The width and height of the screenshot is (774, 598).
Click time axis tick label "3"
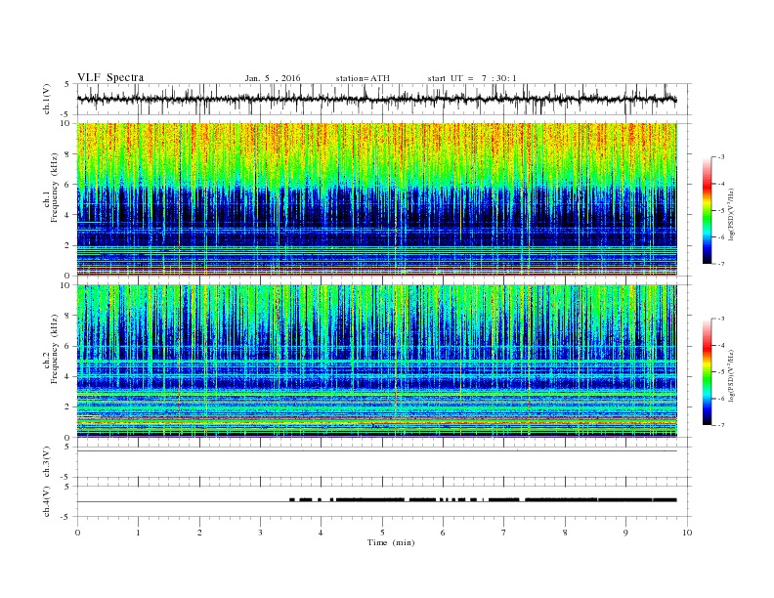click(260, 533)
